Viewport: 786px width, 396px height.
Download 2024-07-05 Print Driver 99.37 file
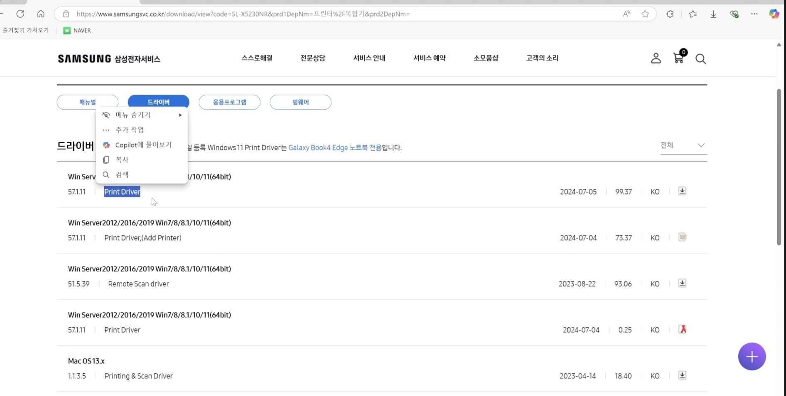click(682, 191)
